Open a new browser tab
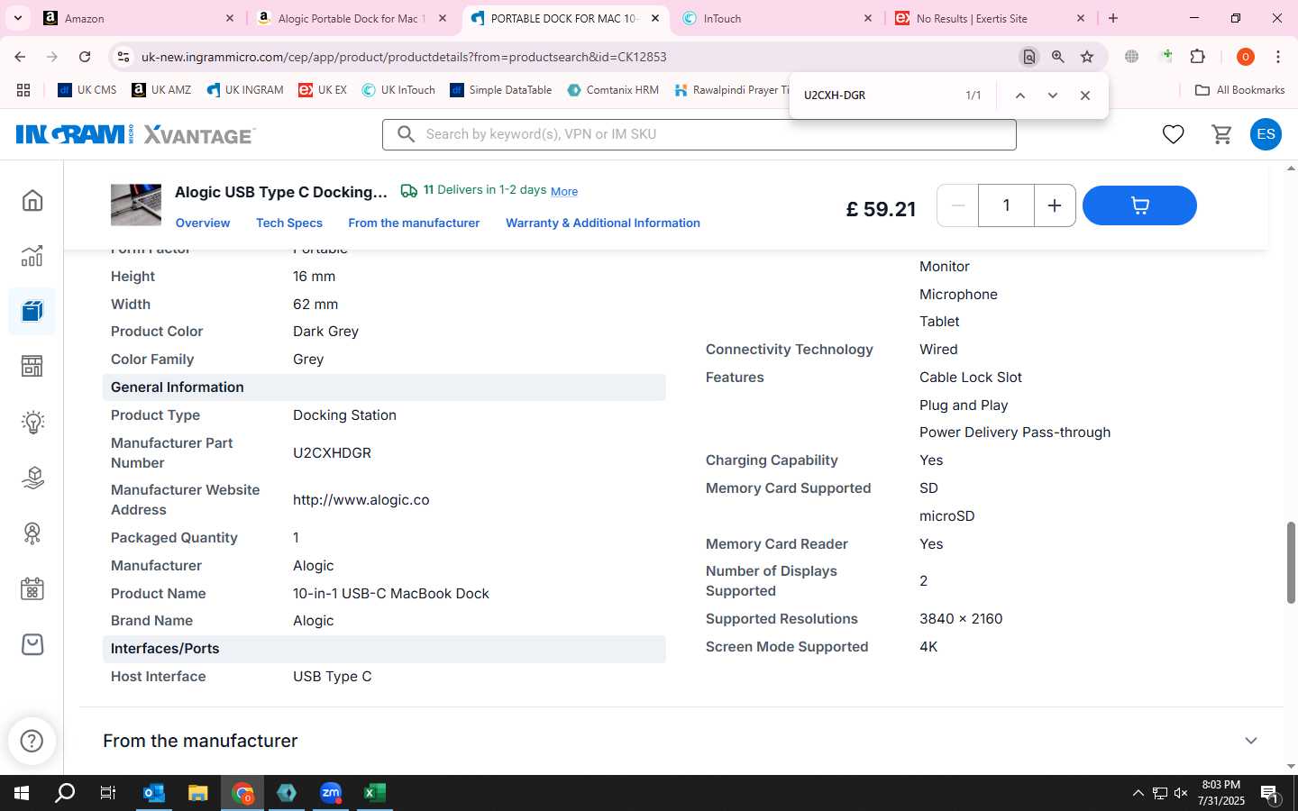 pyautogui.click(x=1113, y=18)
